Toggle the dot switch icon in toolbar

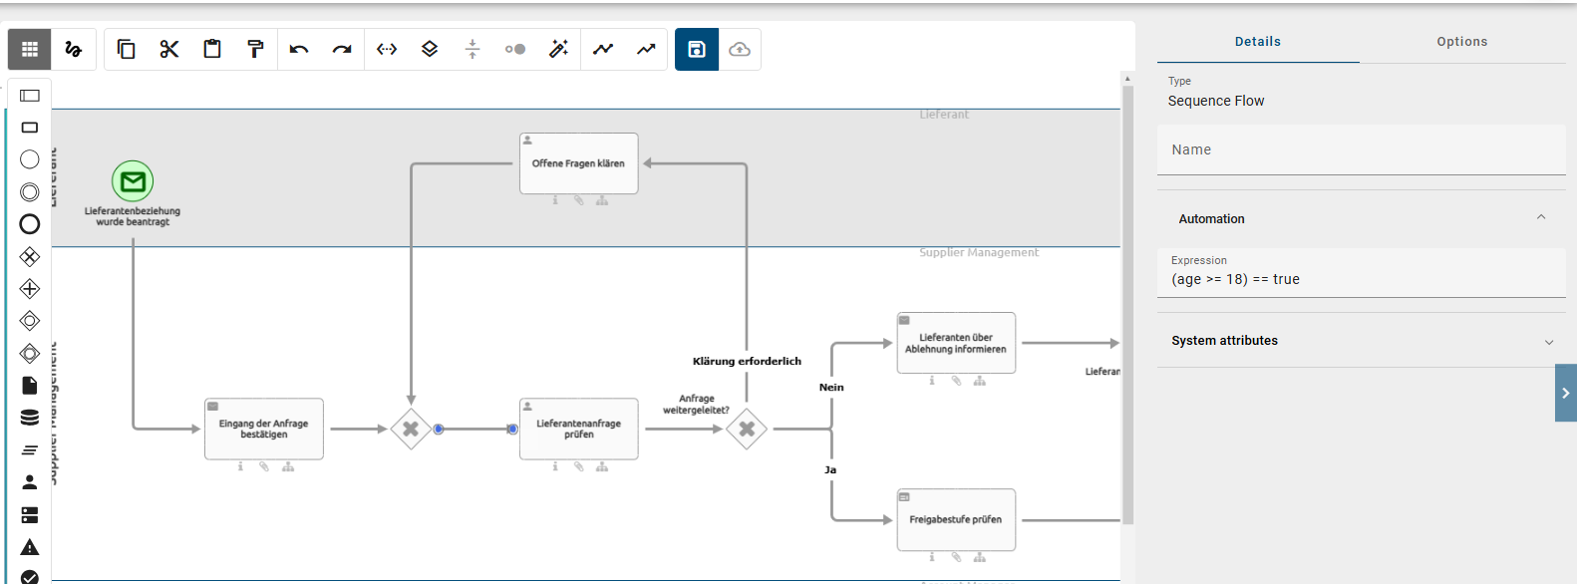(x=515, y=49)
